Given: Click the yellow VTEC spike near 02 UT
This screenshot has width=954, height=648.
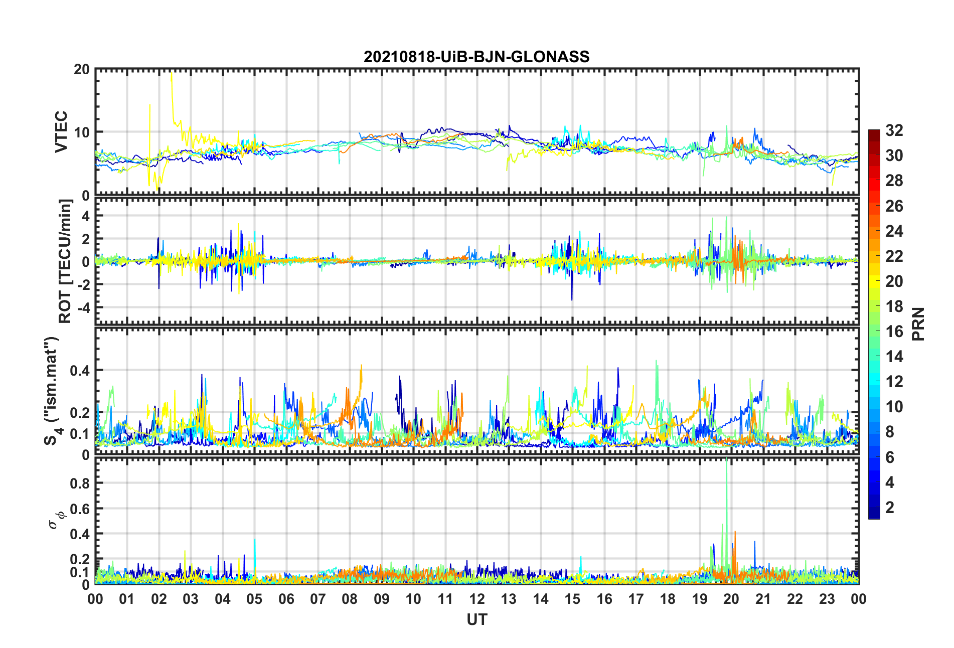Looking at the screenshot, I should point(172,98).
